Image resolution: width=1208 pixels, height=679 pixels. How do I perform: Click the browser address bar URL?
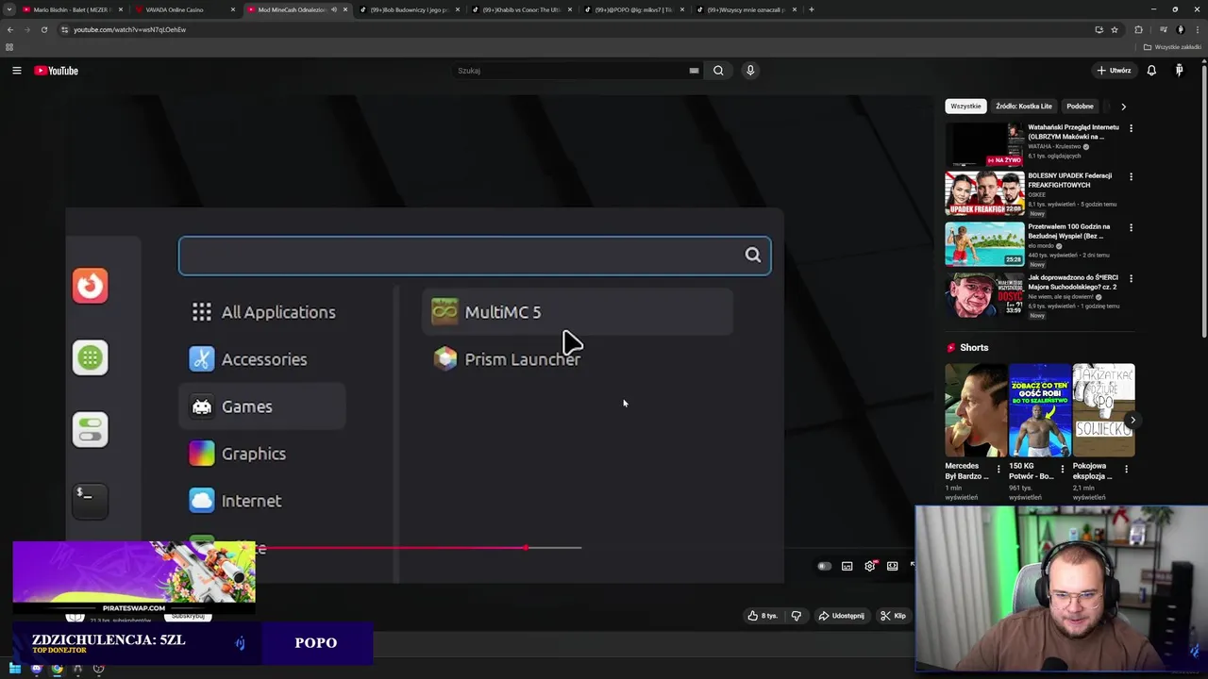coord(129,29)
